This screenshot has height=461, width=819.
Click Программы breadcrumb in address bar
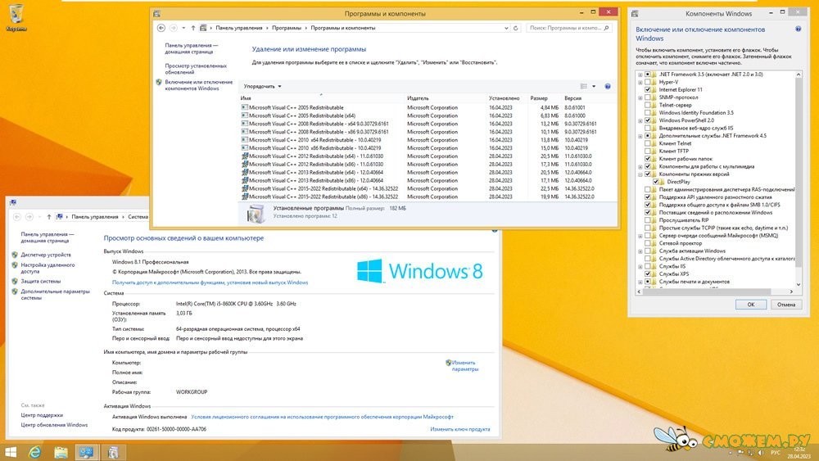click(286, 28)
